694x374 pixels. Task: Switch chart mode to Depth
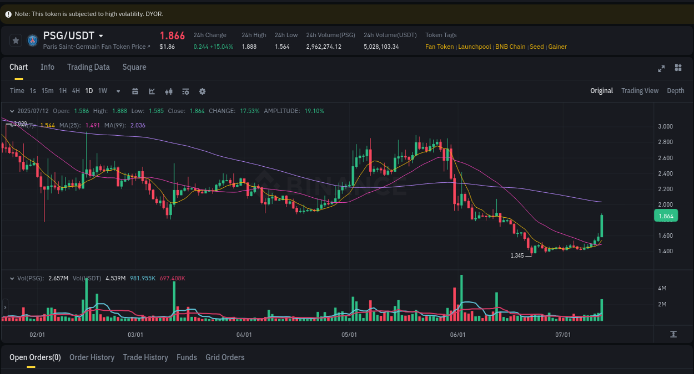point(675,90)
